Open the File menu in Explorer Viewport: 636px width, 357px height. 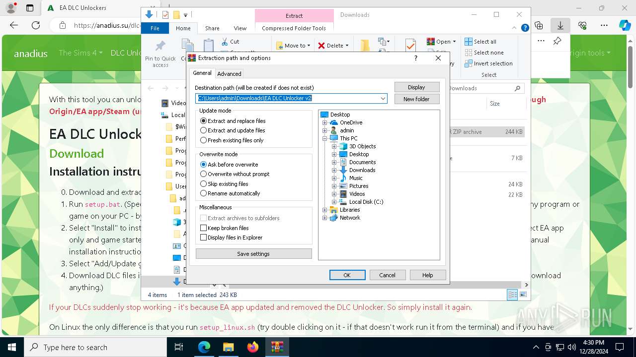point(155,28)
